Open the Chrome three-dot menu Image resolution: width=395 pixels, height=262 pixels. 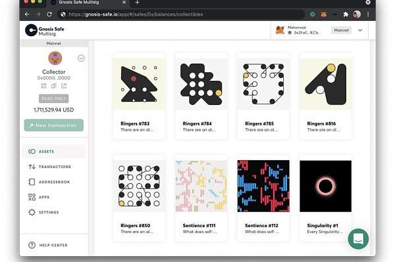(x=368, y=14)
